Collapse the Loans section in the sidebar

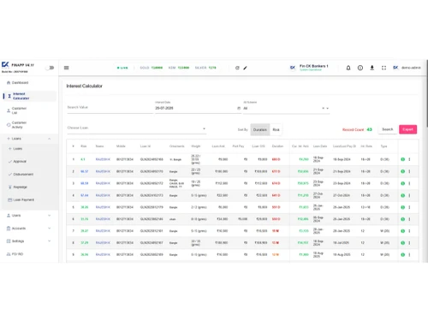(x=28, y=139)
